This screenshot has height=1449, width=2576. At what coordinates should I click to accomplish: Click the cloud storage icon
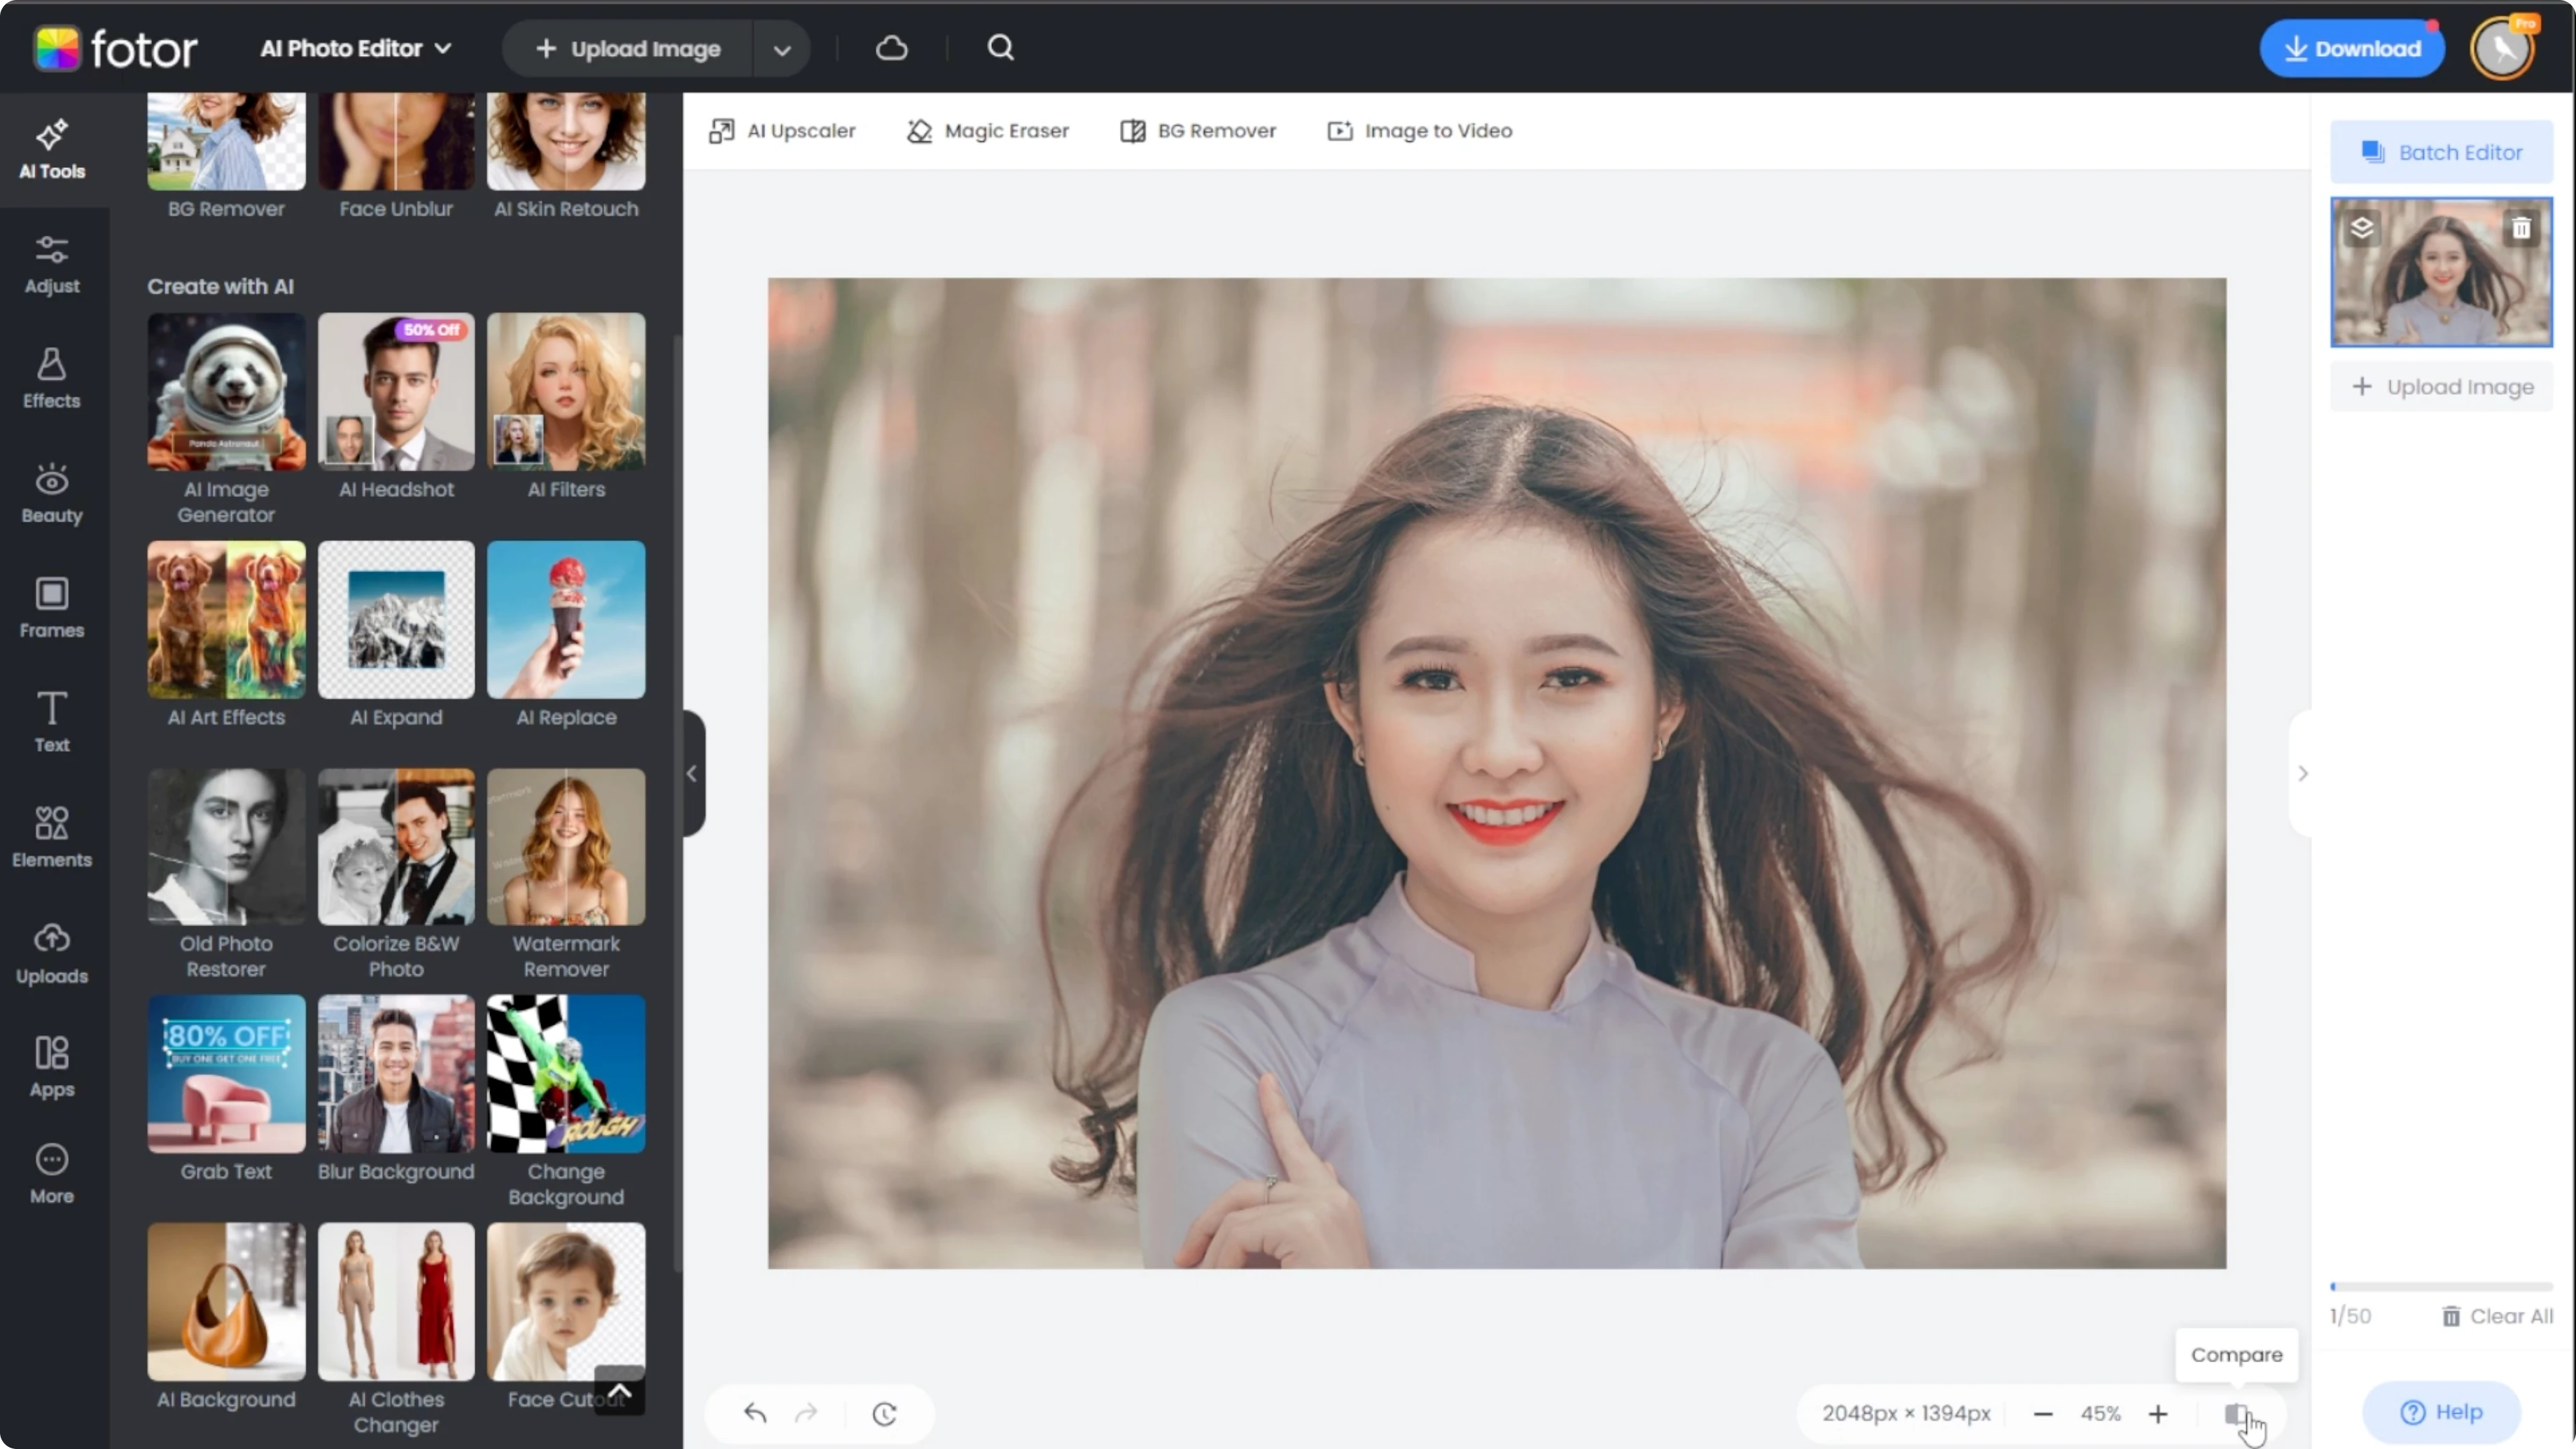click(x=891, y=48)
